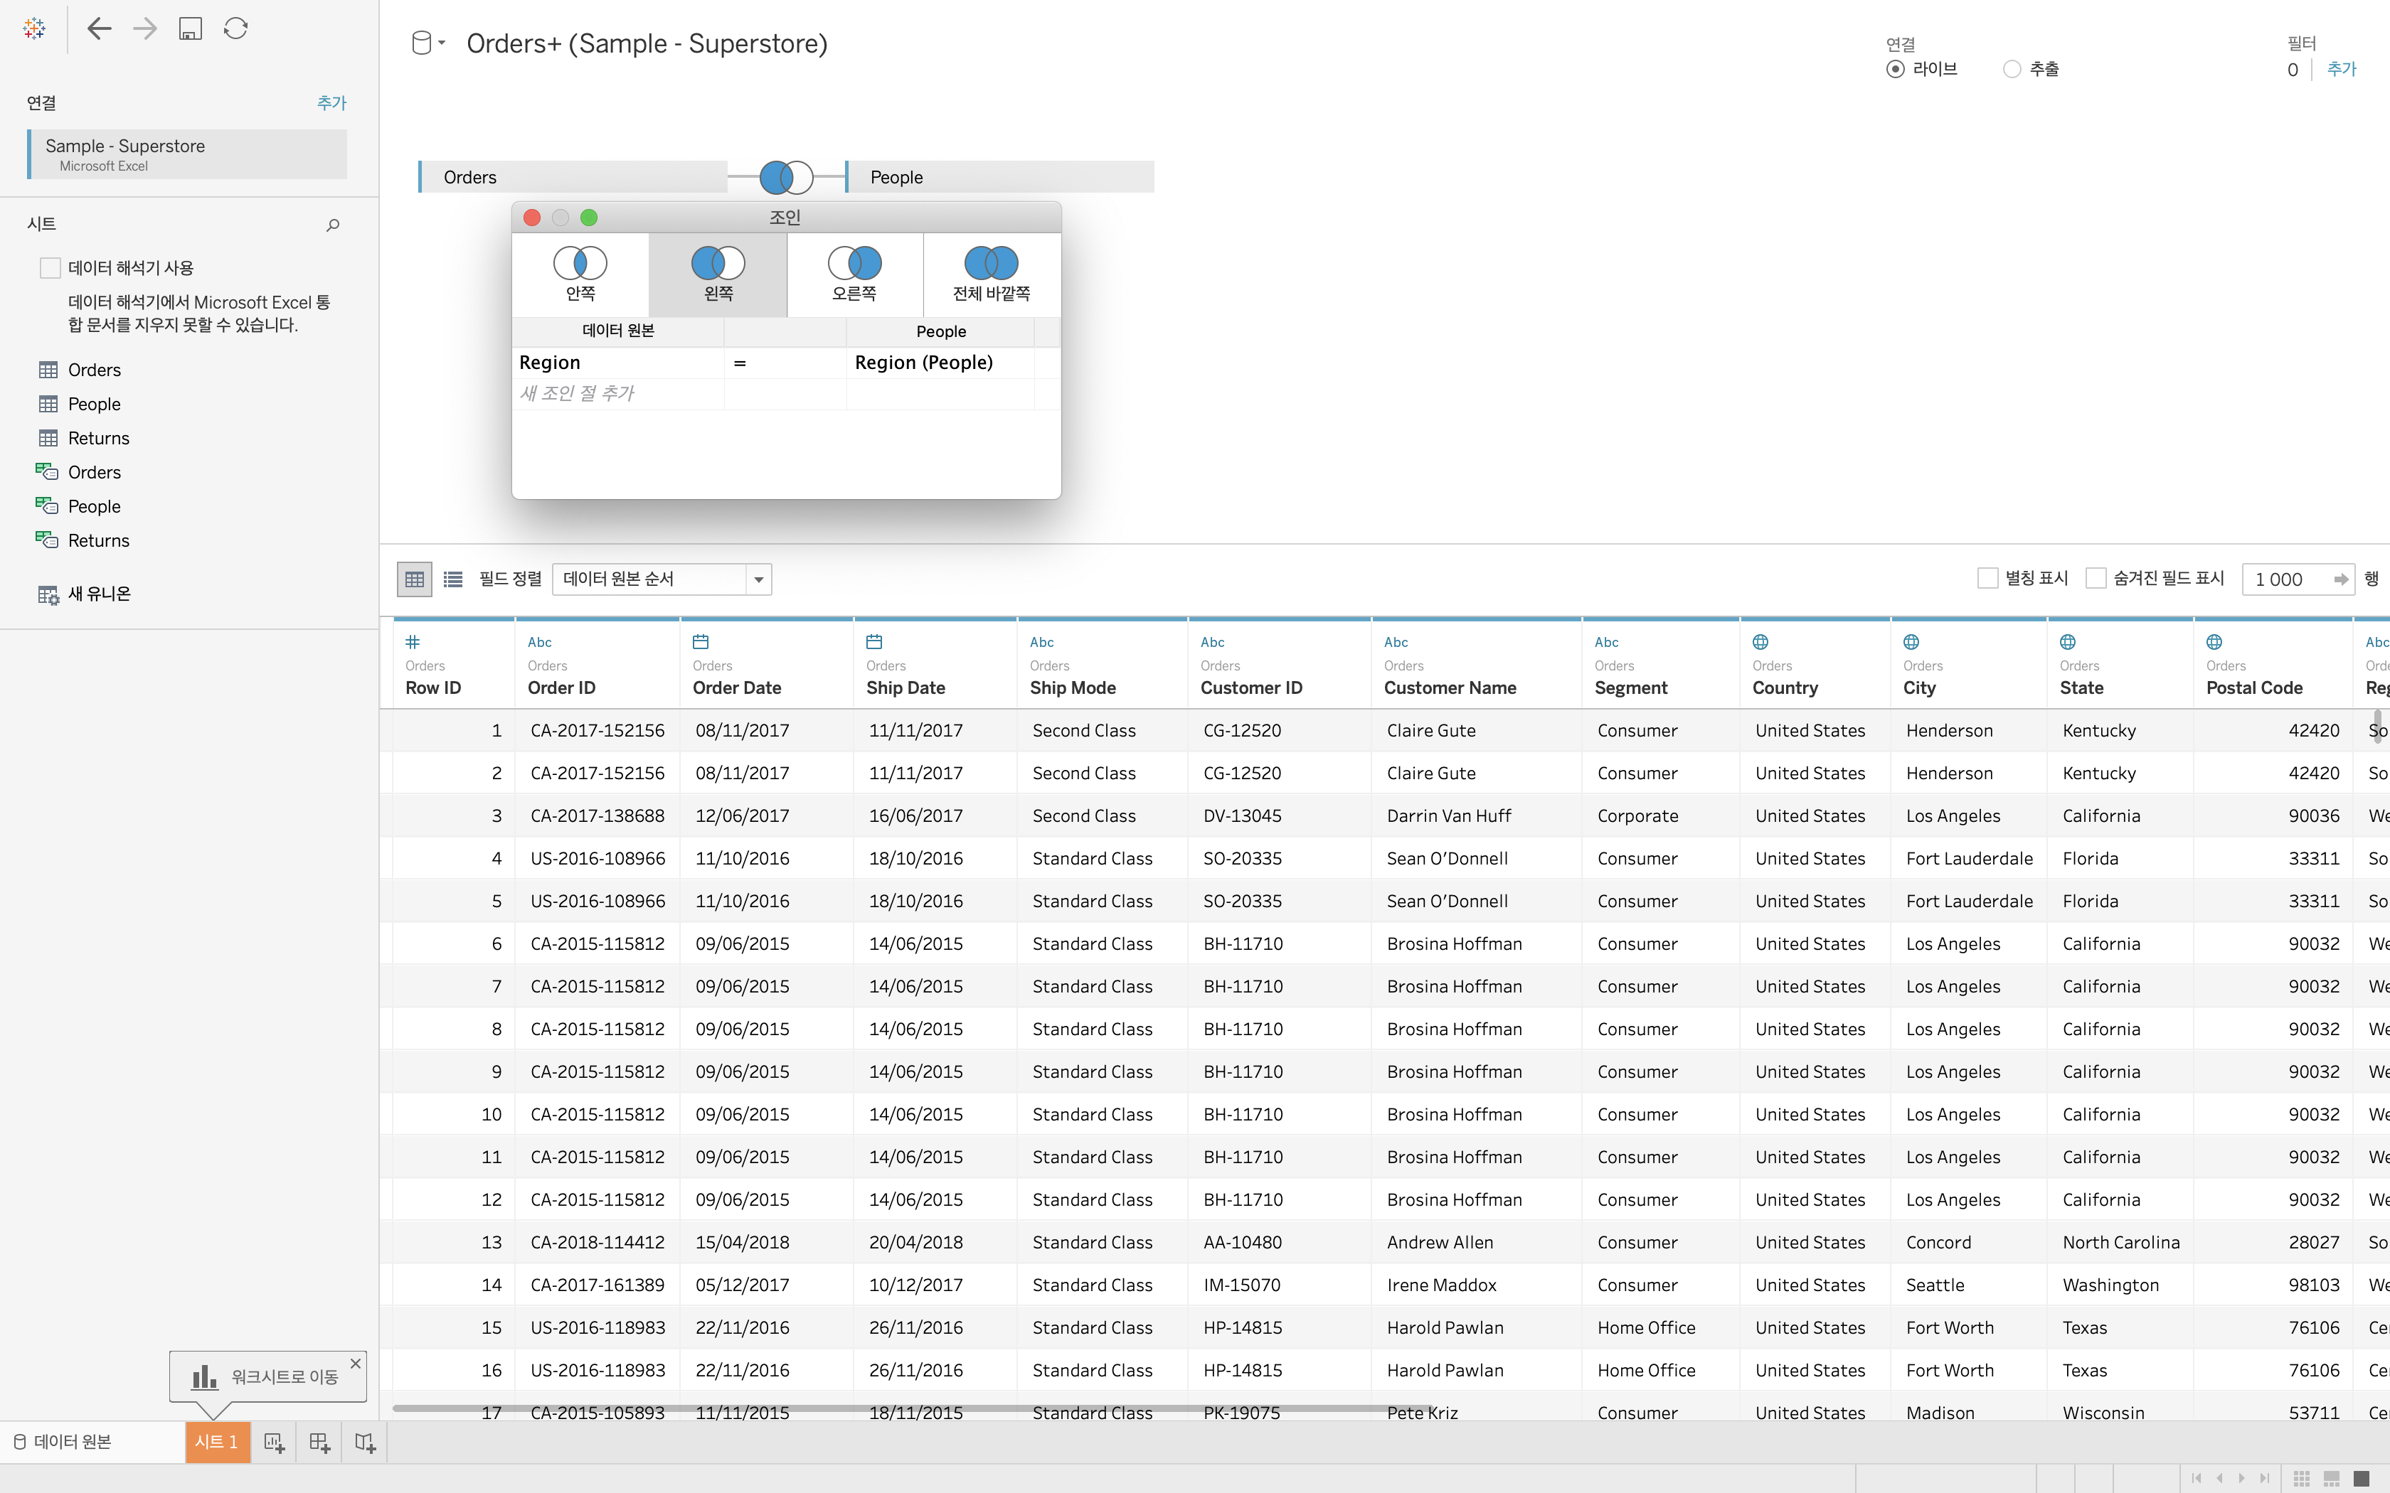Click the first Returns sheet in list
The image size is (2390, 1493).
97,439
